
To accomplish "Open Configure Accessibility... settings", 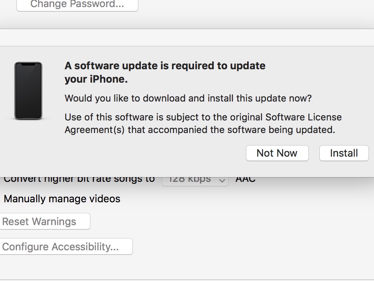I will click(66, 246).
